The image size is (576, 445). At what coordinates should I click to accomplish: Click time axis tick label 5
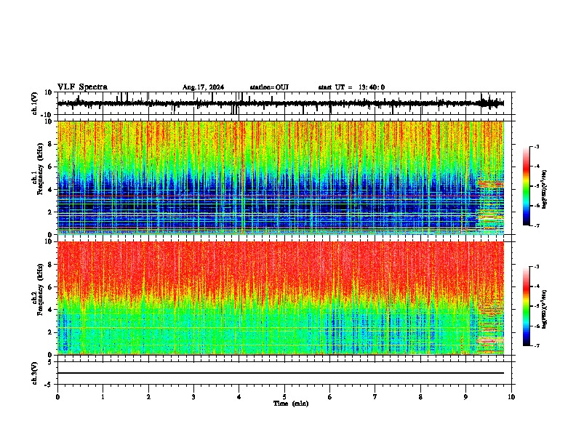284,397
